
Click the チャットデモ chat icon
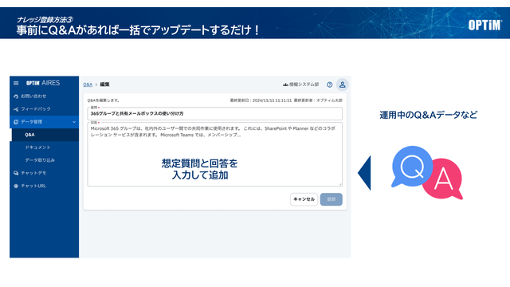click(x=16, y=173)
